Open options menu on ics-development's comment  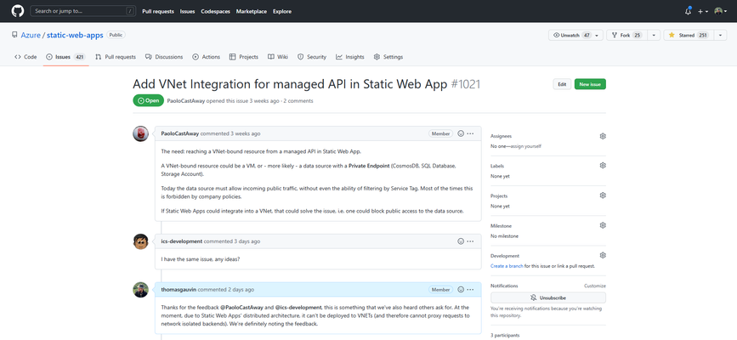coord(470,241)
